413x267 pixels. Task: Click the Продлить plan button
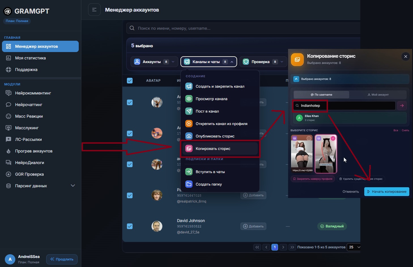(62, 259)
